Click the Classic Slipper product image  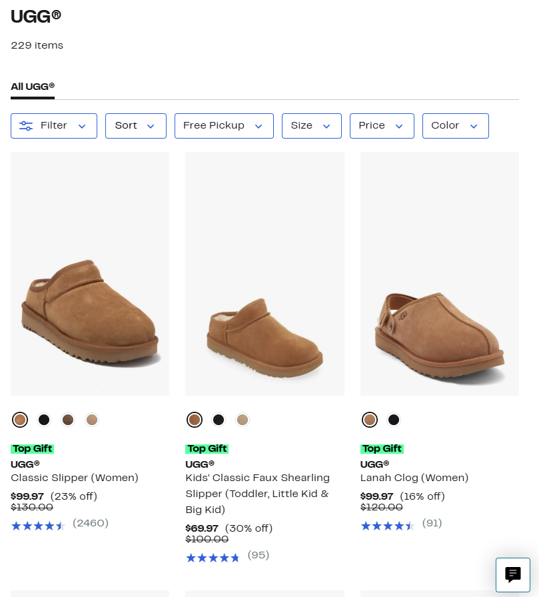90,274
